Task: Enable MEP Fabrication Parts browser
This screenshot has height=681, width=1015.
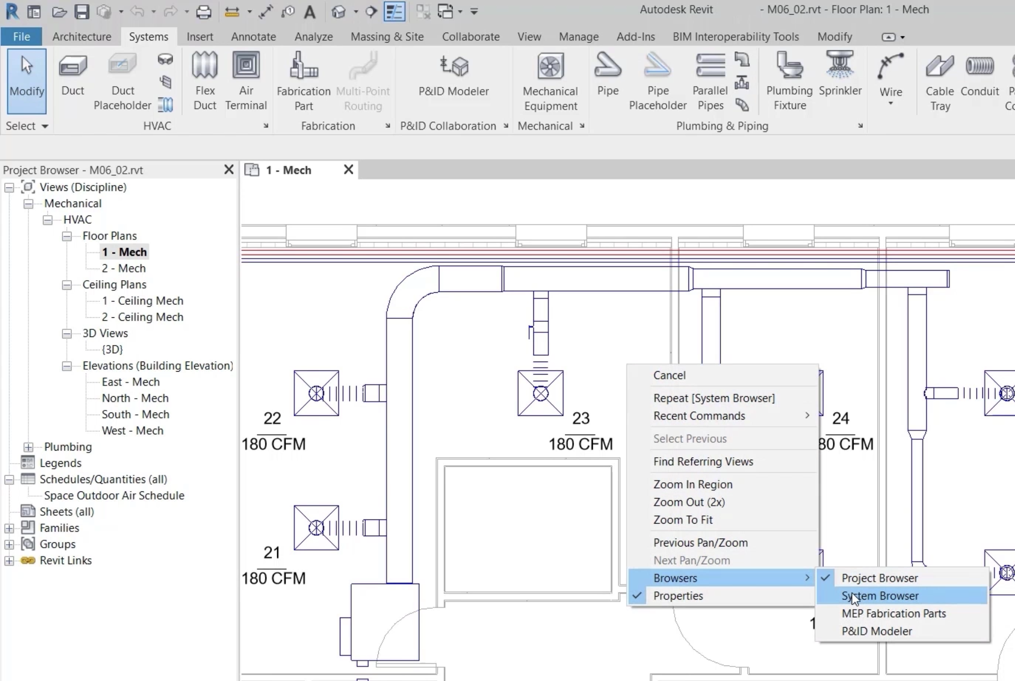Action: click(902, 614)
